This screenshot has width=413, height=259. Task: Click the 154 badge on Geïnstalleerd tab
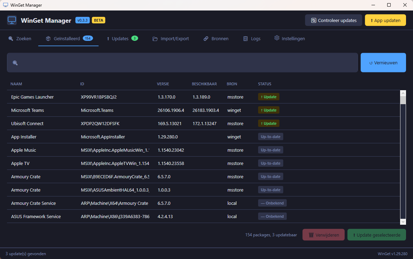tap(88, 38)
